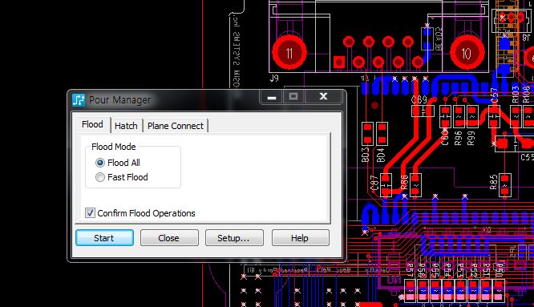Switch to the Hatch tab
534x307 pixels.
pos(126,126)
